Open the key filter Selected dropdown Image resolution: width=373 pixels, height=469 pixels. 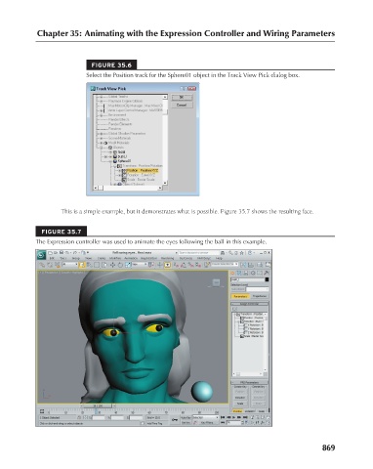click(x=205, y=417)
